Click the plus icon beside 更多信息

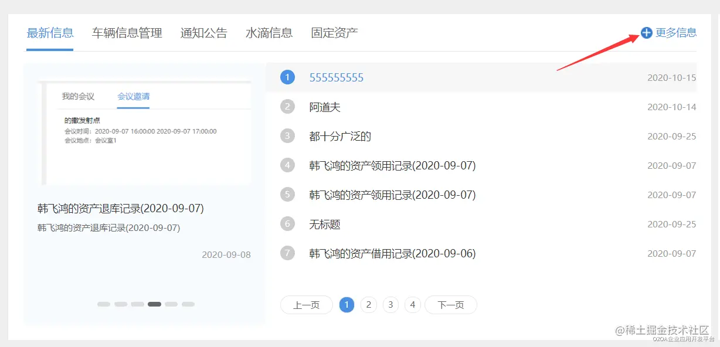click(646, 33)
